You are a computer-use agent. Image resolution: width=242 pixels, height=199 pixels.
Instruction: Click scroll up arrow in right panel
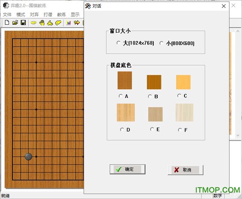pos(238,31)
